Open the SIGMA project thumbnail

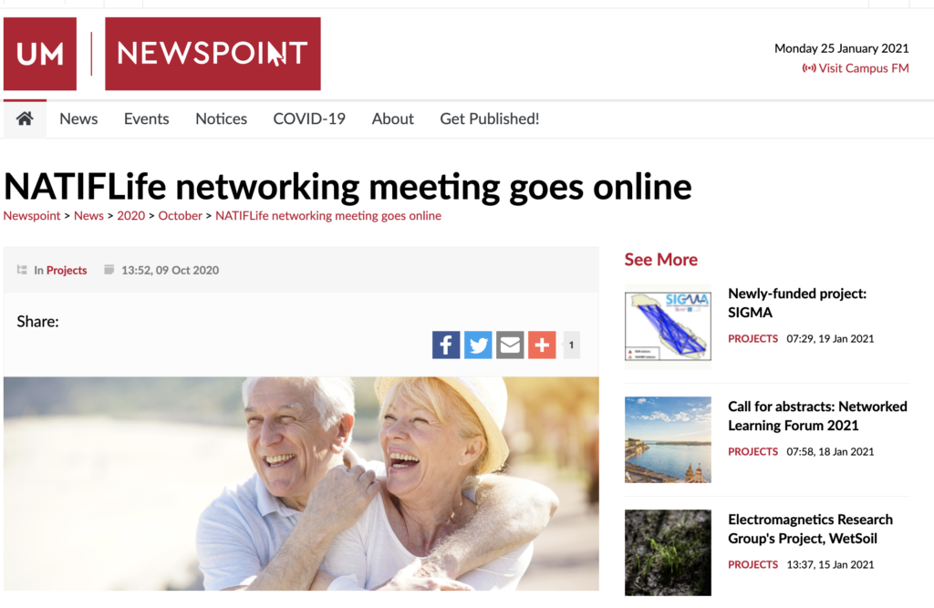(668, 326)
